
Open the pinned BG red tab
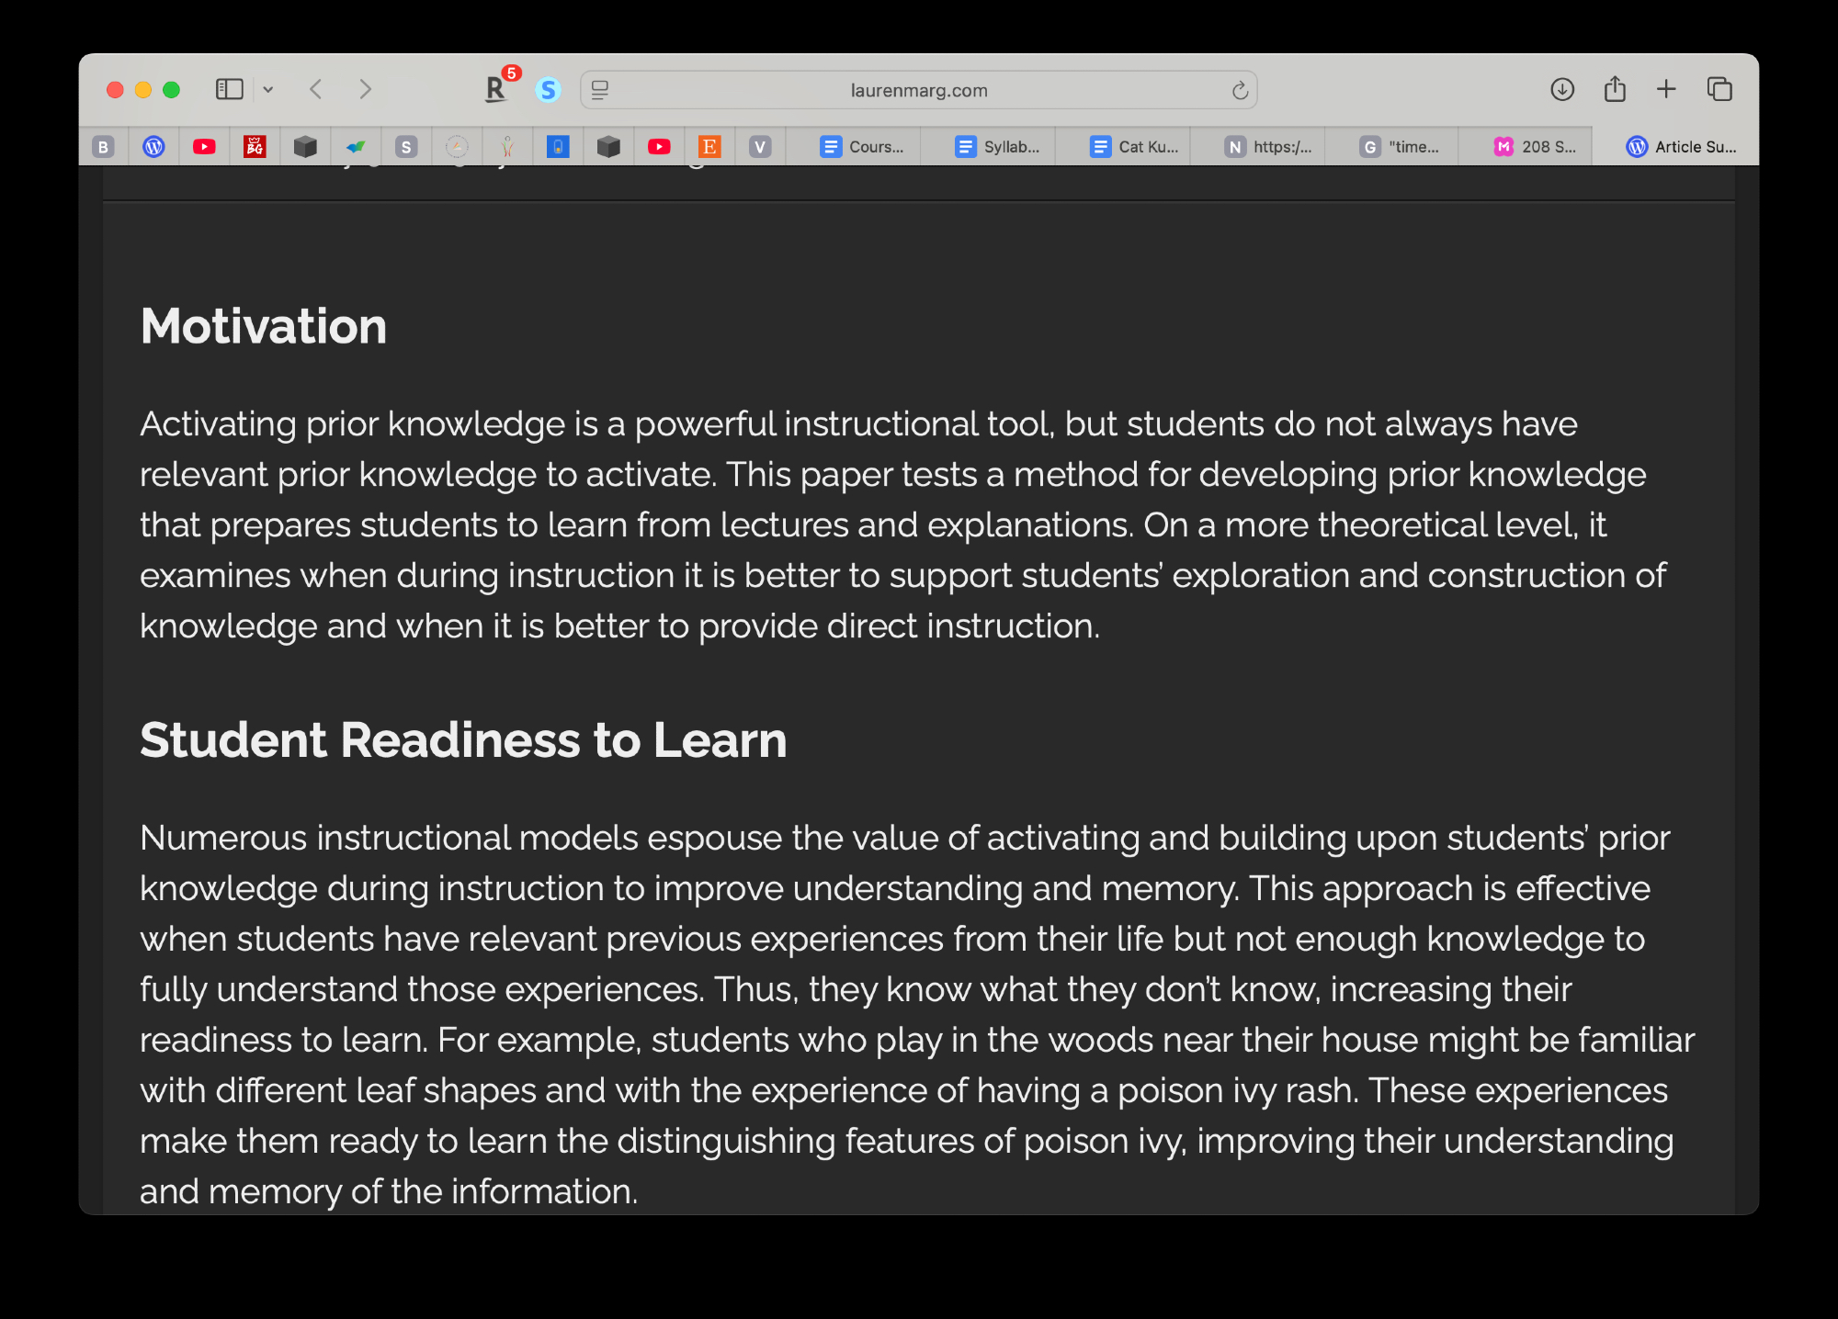pyautogui.click(x=255, y=147)
